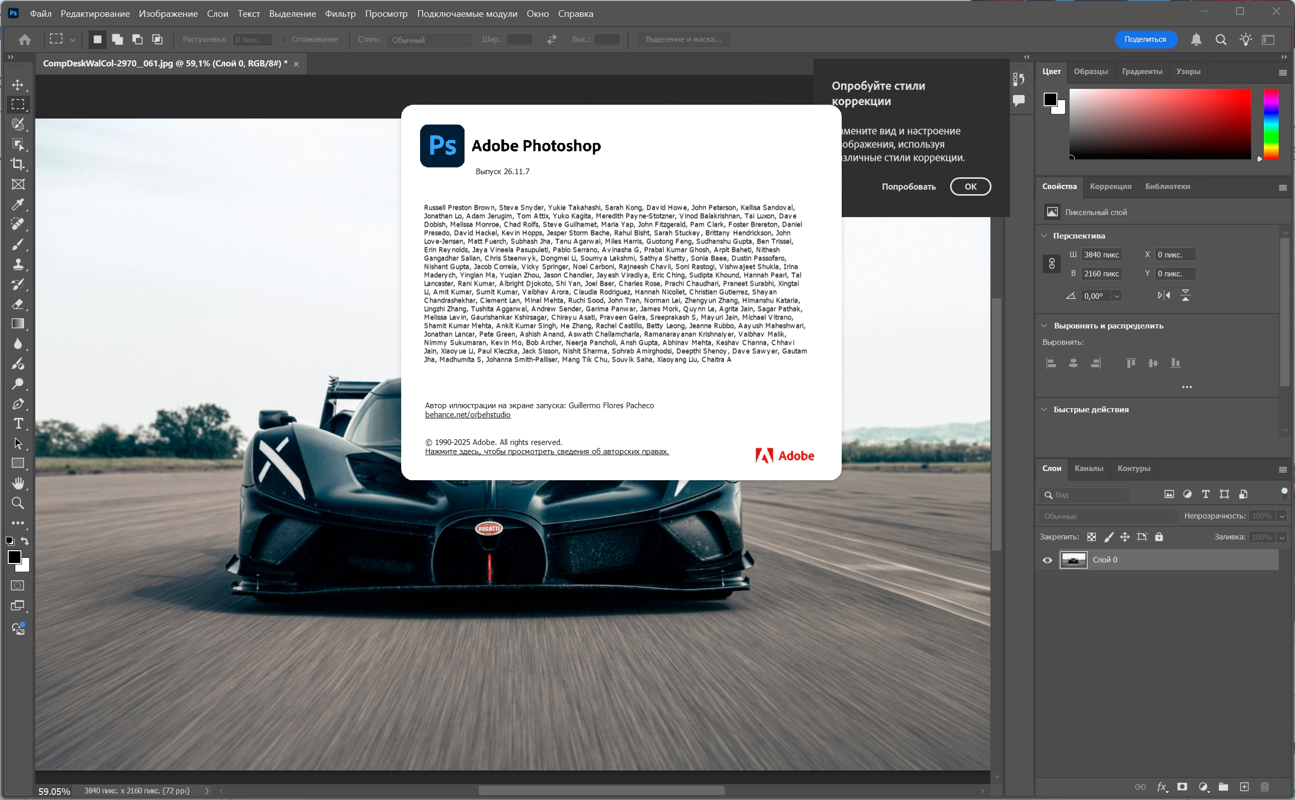
Task: Click the Растушевка input field
Action: pyautogui.click(x=252, y=40)
